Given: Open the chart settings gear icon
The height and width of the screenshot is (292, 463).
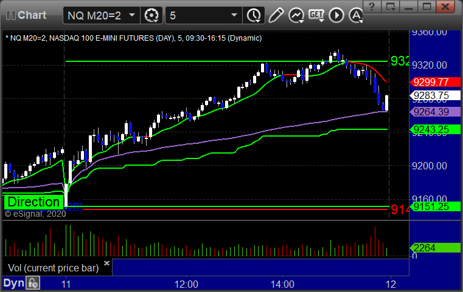Looking at the screenshot, I should tap(151, 15).
